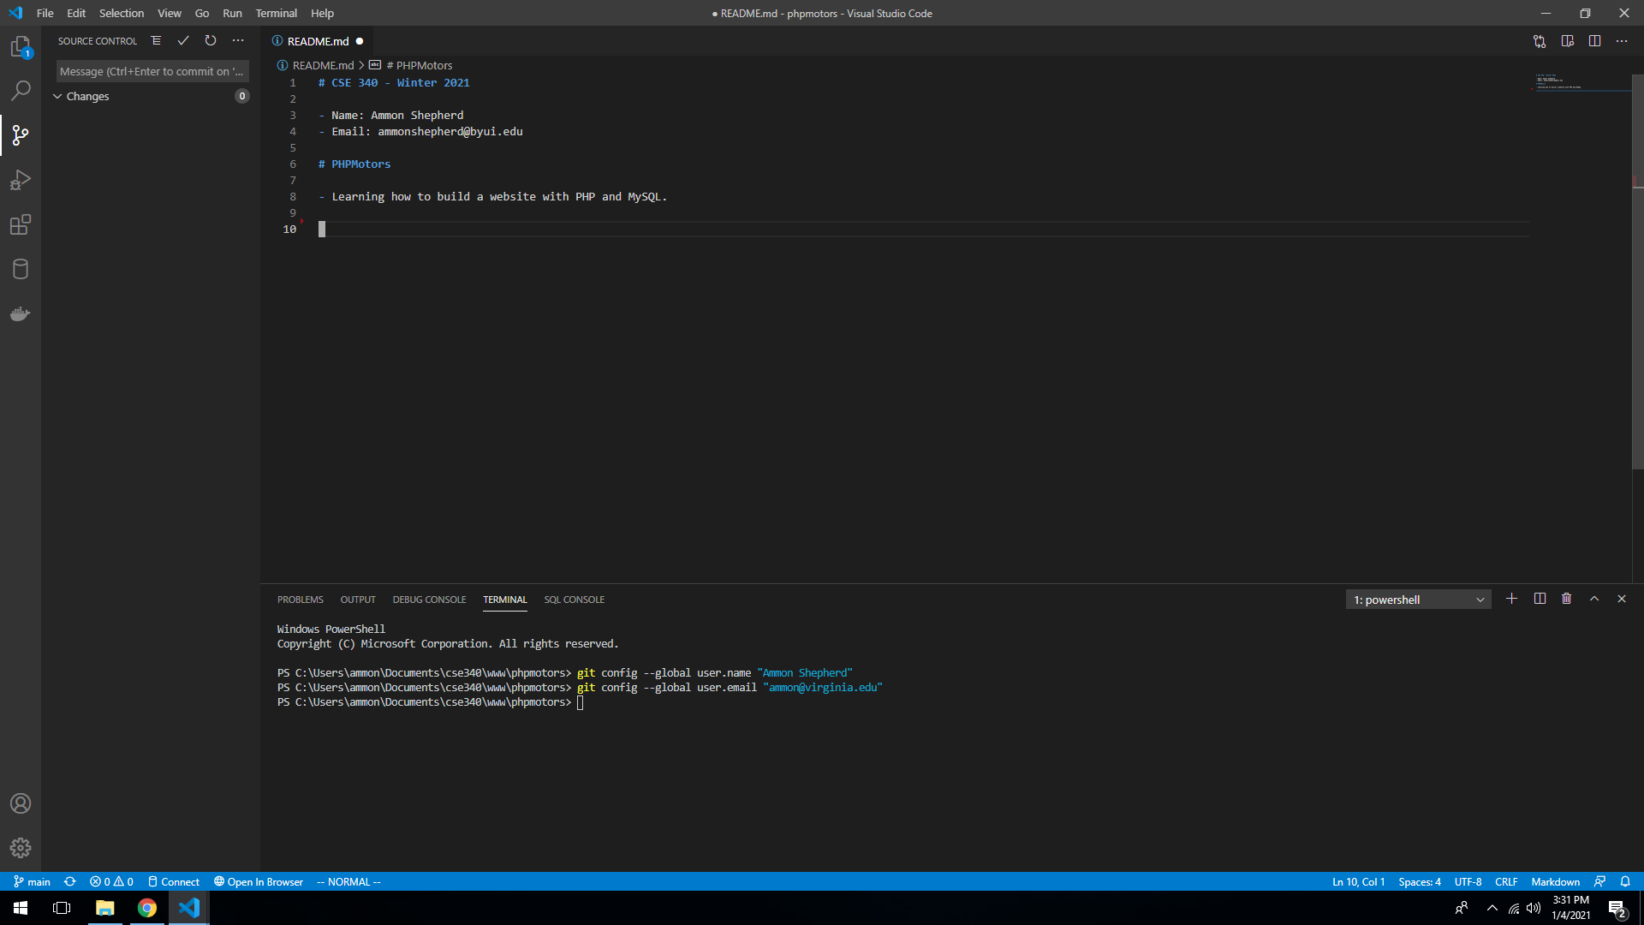Viewport: 1644px width, 925px height.
Task: Change indentation via Spaces: 4
Action: coord(1420,881)
